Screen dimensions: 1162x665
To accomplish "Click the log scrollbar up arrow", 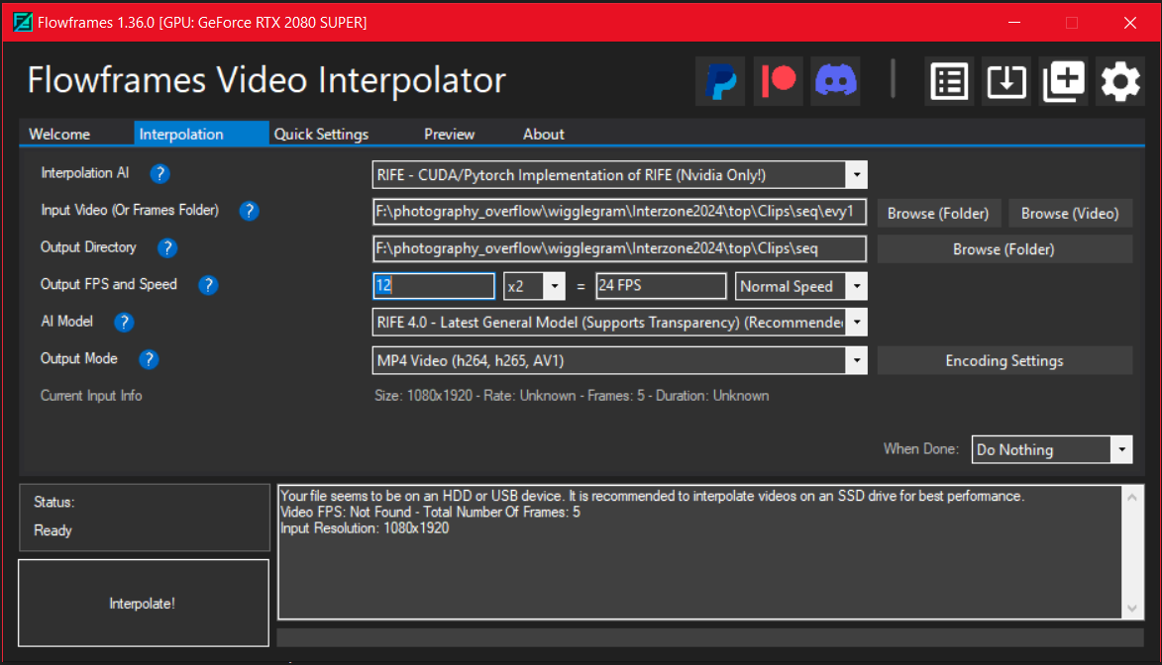I will coord(1132,497).
